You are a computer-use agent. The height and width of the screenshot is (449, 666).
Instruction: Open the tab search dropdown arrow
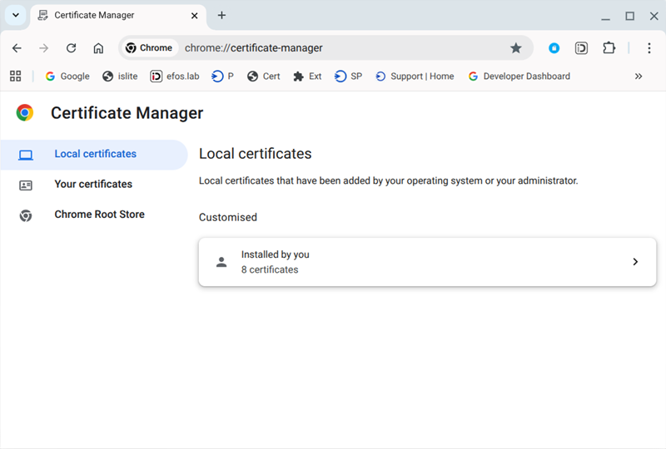15,15
